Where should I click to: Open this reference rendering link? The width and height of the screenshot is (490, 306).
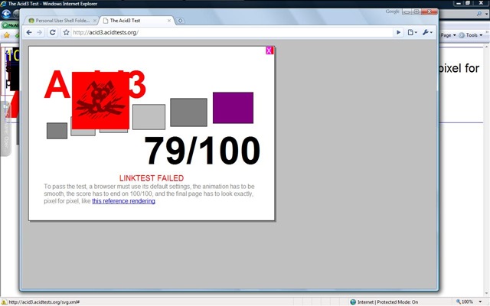click(x=123, y=201)
